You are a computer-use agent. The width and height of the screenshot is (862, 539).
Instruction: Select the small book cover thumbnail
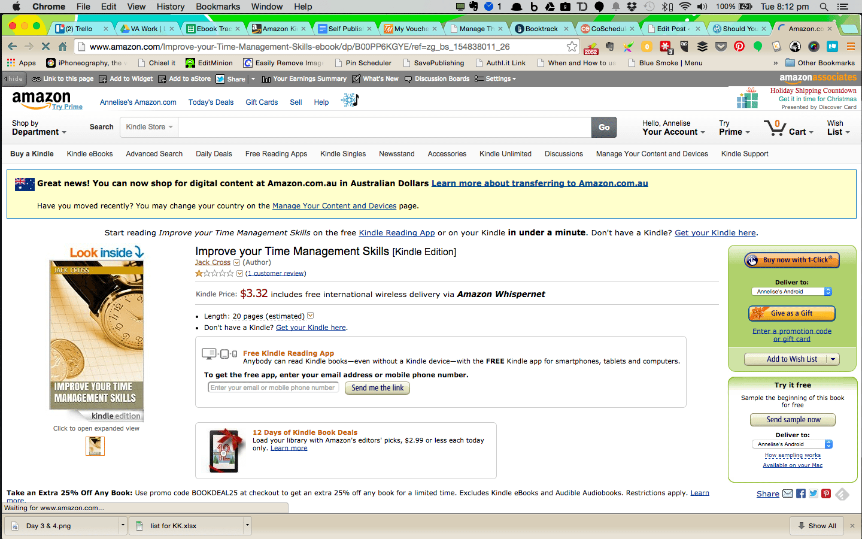[x=95, y=446]
